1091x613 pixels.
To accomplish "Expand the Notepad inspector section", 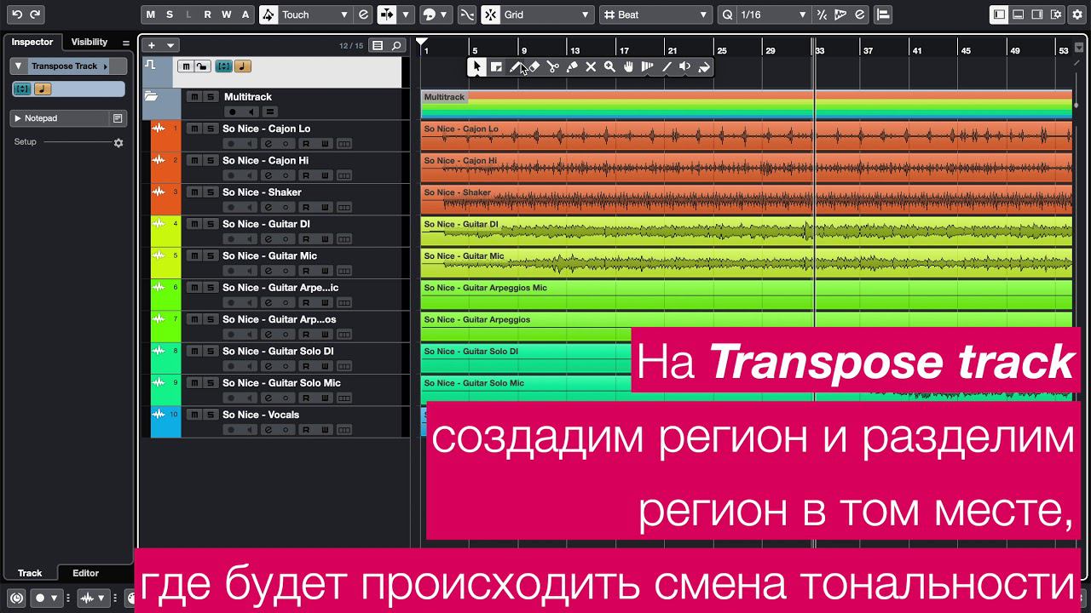I will pos(17,118).
